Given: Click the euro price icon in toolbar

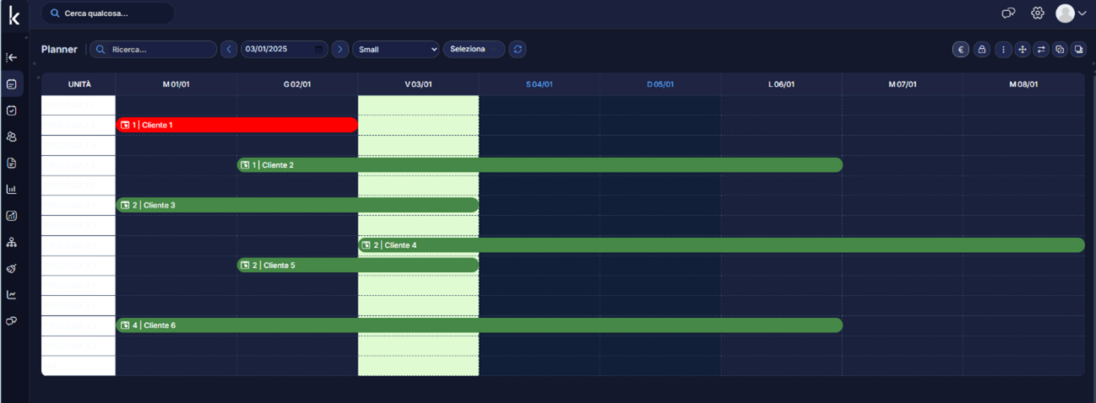Looking at the screenshot, I should coord(961,50).
